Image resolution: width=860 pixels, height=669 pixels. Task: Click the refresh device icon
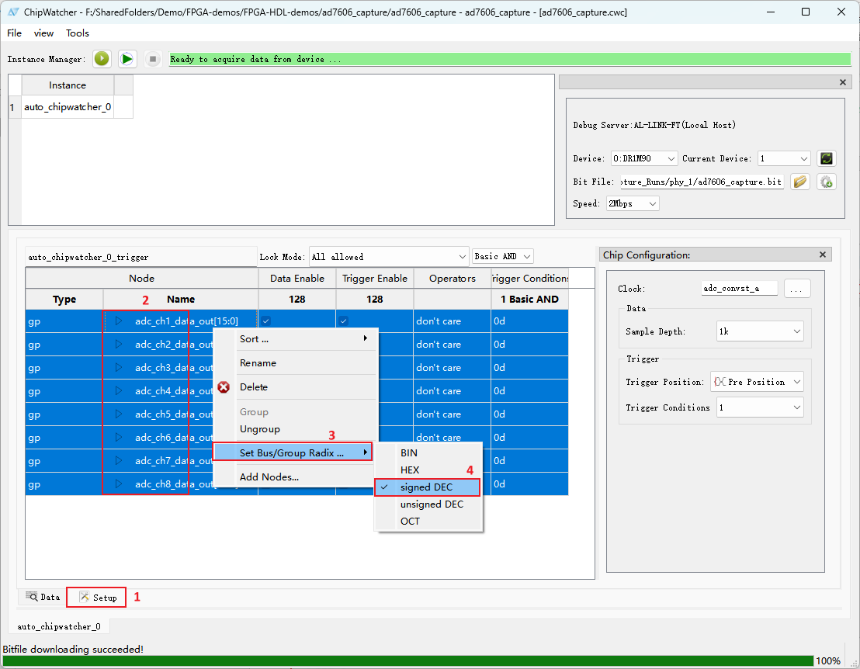(x=827, y=158)
